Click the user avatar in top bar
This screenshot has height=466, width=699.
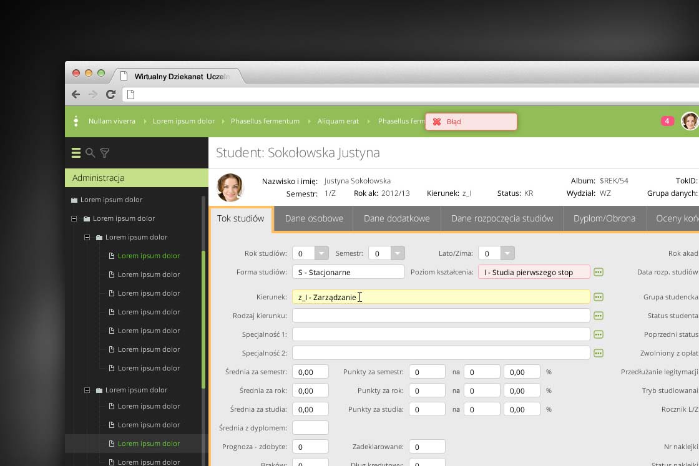coord(689,121)
